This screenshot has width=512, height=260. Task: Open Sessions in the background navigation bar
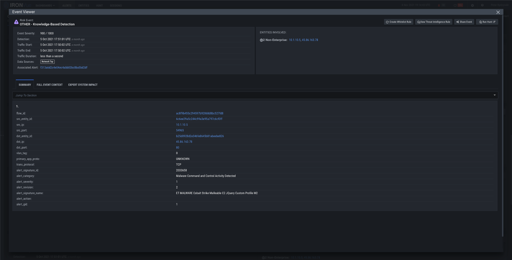point(116,5)
